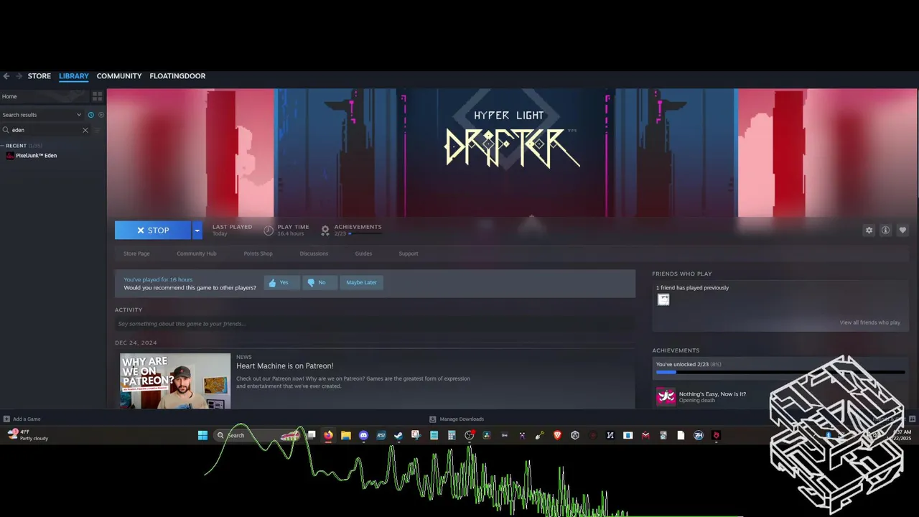Select PixelJunk Eden in the game list
The width and height of the screenshot is (919, 517).
[x=36, y=156]
